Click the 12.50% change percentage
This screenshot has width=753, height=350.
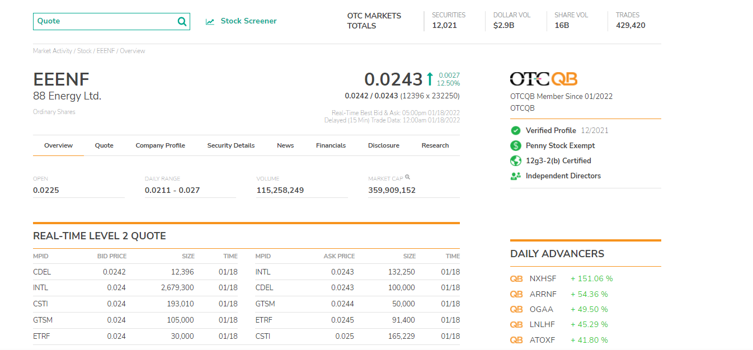(x=449, y=83)
